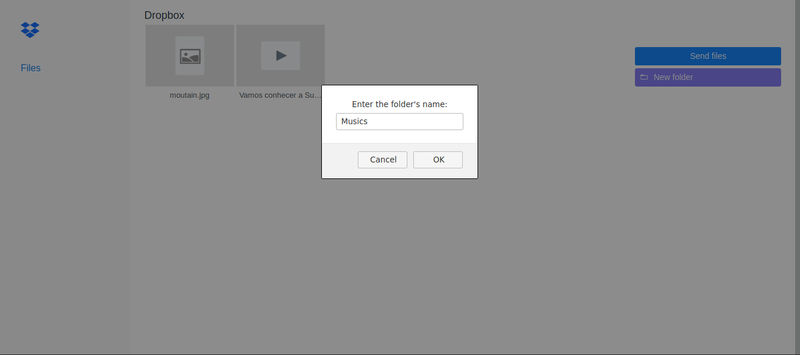Click the Vamos conhecer a Su… file name
The width and height of the screenshot is (800, 355).
(281, 95)
